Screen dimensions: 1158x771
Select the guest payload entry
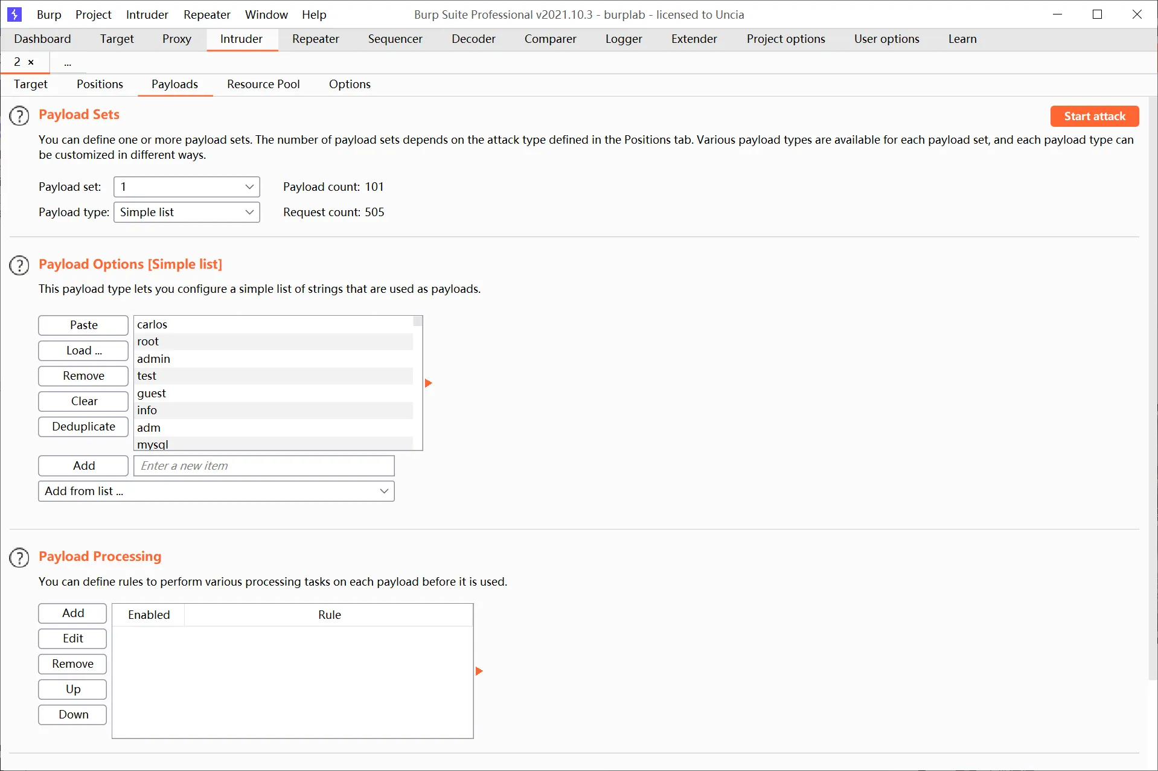tap(274, 393)
